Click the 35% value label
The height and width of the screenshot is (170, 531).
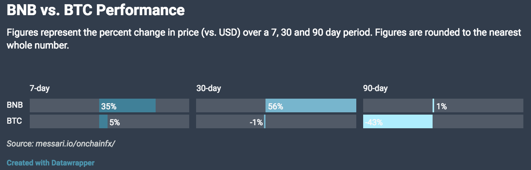[x=109, y=107]
